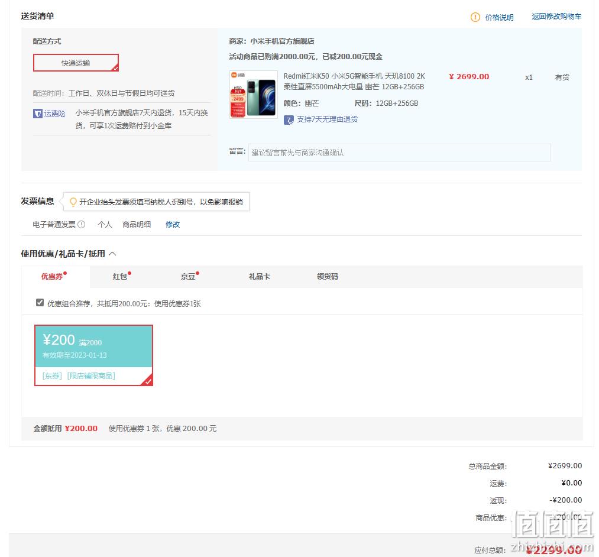Switch to the 红包 tab

[x=120, y=276]
